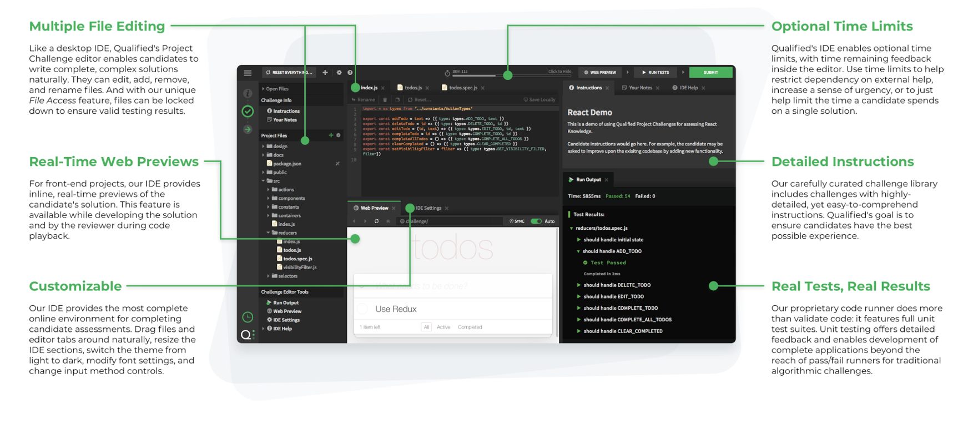
Task: Open the Project Files gear settings
Action: click(339, 135)
